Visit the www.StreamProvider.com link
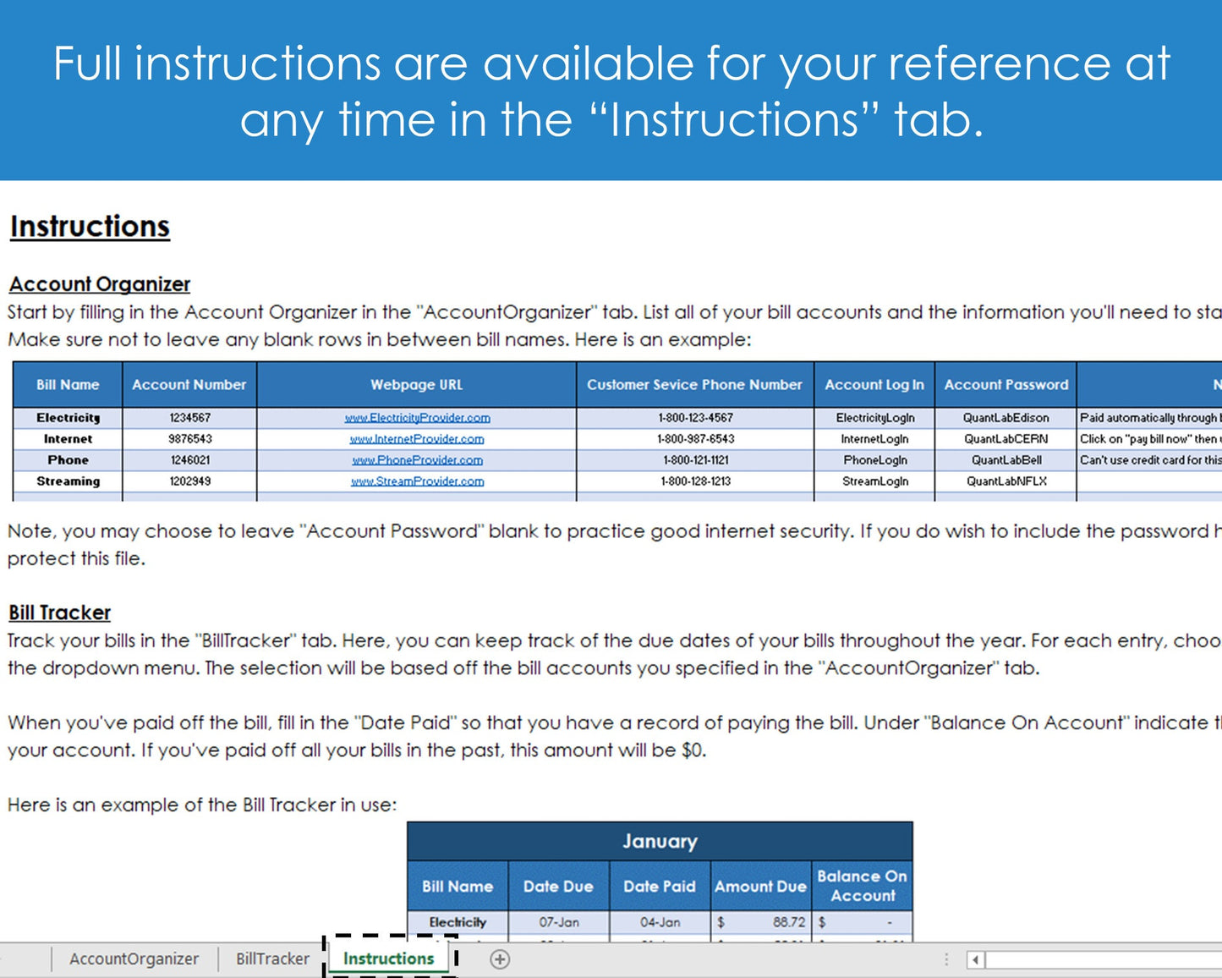 coord(417,481)
